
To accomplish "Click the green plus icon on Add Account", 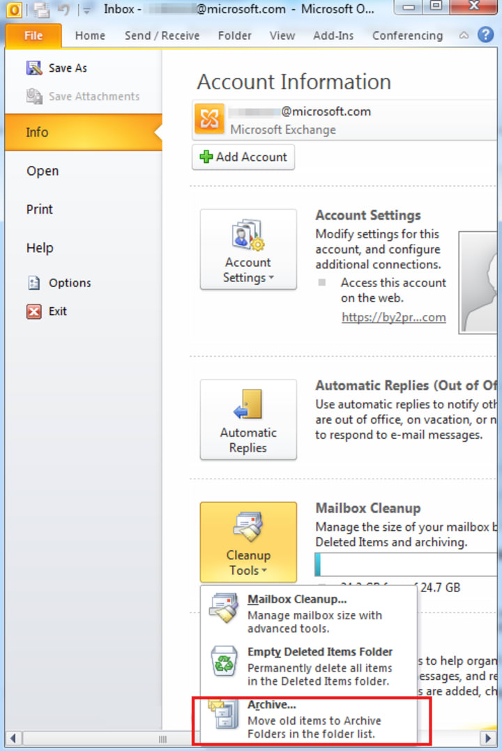I will pos(206,157).
